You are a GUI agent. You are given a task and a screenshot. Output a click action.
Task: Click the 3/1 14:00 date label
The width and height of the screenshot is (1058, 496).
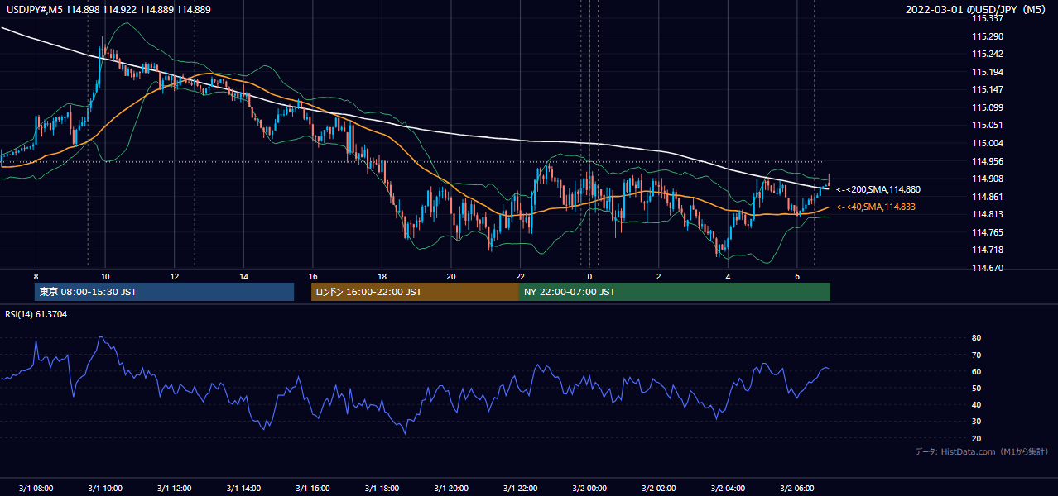click(243, 488)
